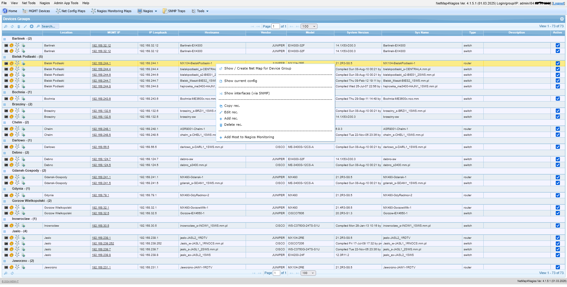Click orange gear icon in Gdynia row

coord(12,195)
